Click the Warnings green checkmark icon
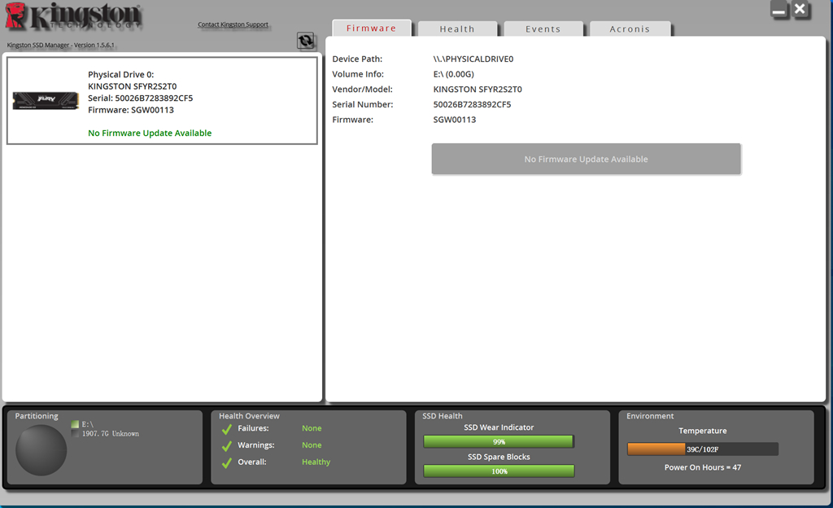This screenshot has height=508, width=833. [x=227, y=446]
